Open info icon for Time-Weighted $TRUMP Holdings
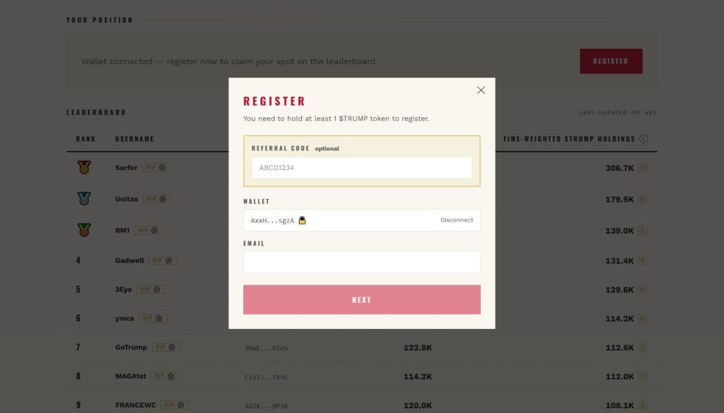This screenshot has width=724, height=413. [x=643, y=139]
